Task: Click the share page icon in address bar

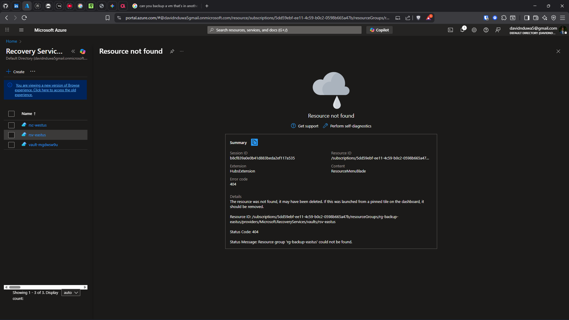Action: tap(408, 18)
